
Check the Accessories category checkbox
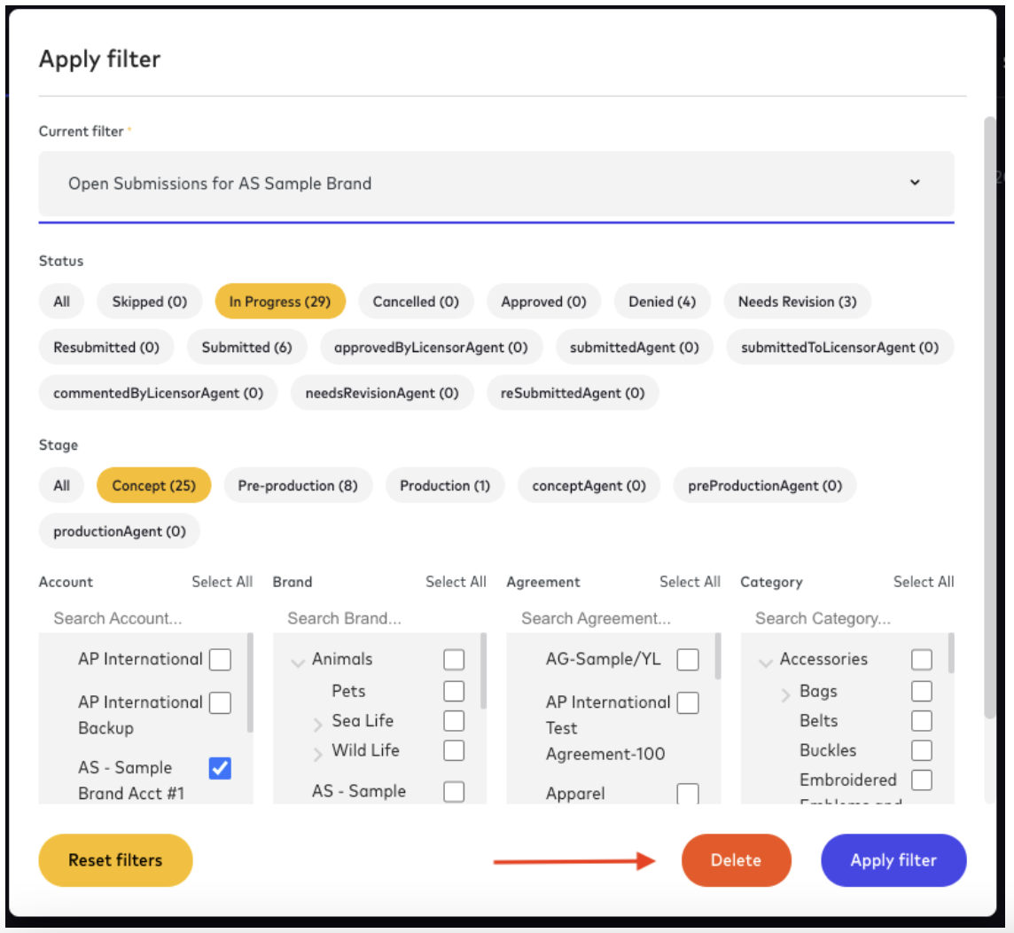click(921, 659)
